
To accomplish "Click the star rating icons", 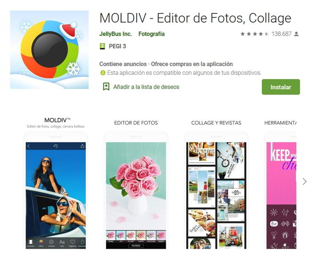I will (255, 34).
